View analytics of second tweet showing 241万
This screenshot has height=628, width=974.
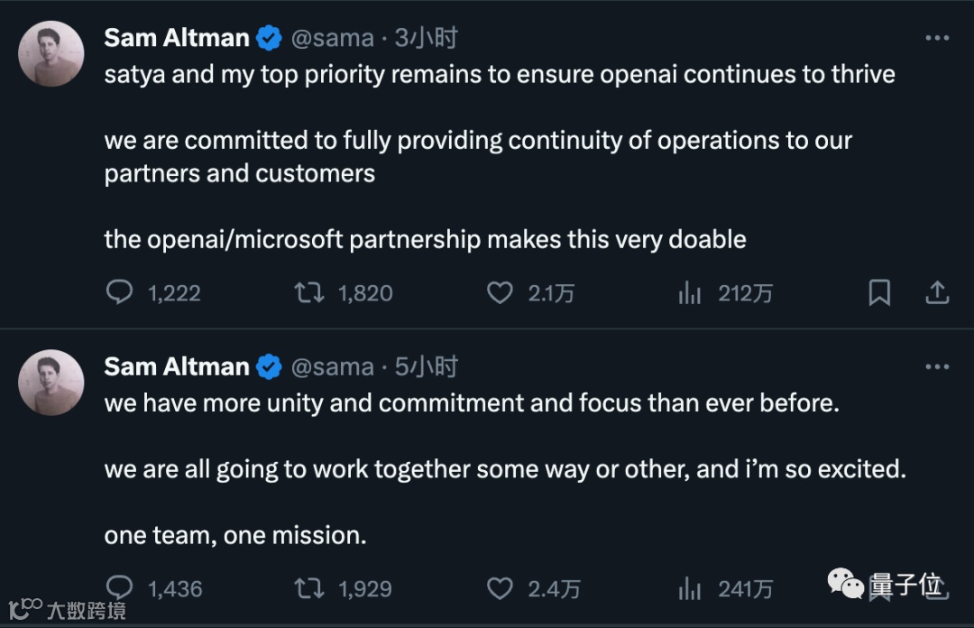pos(690,588)
